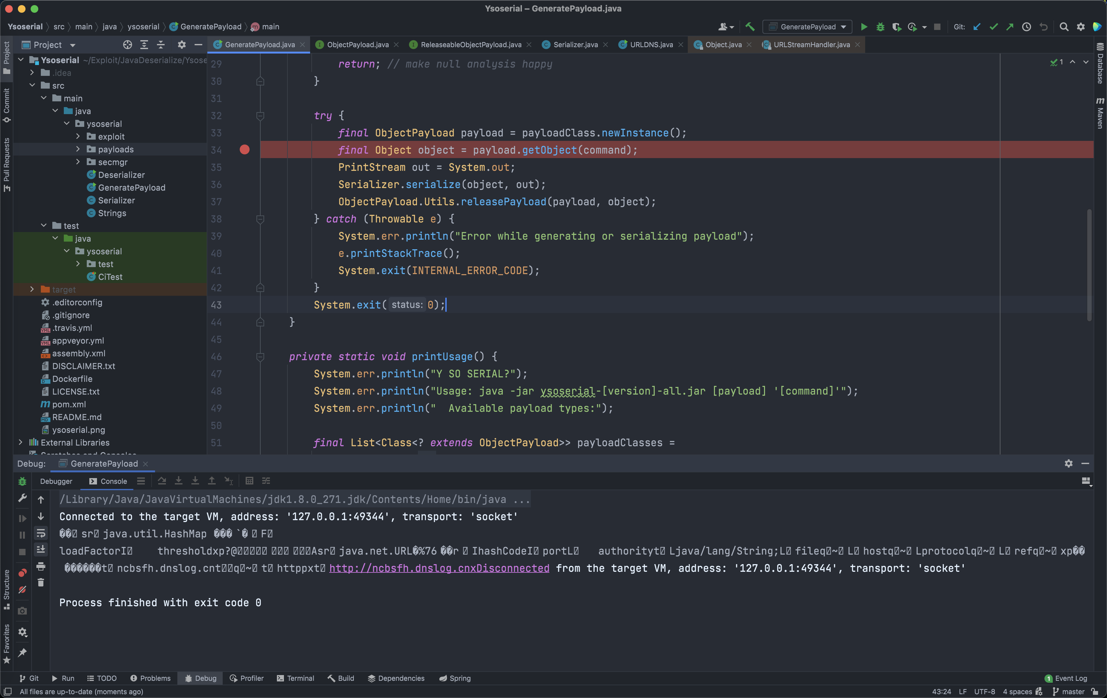Resume program in debug sidebar
1107x698 pixels.
point(22,519)
